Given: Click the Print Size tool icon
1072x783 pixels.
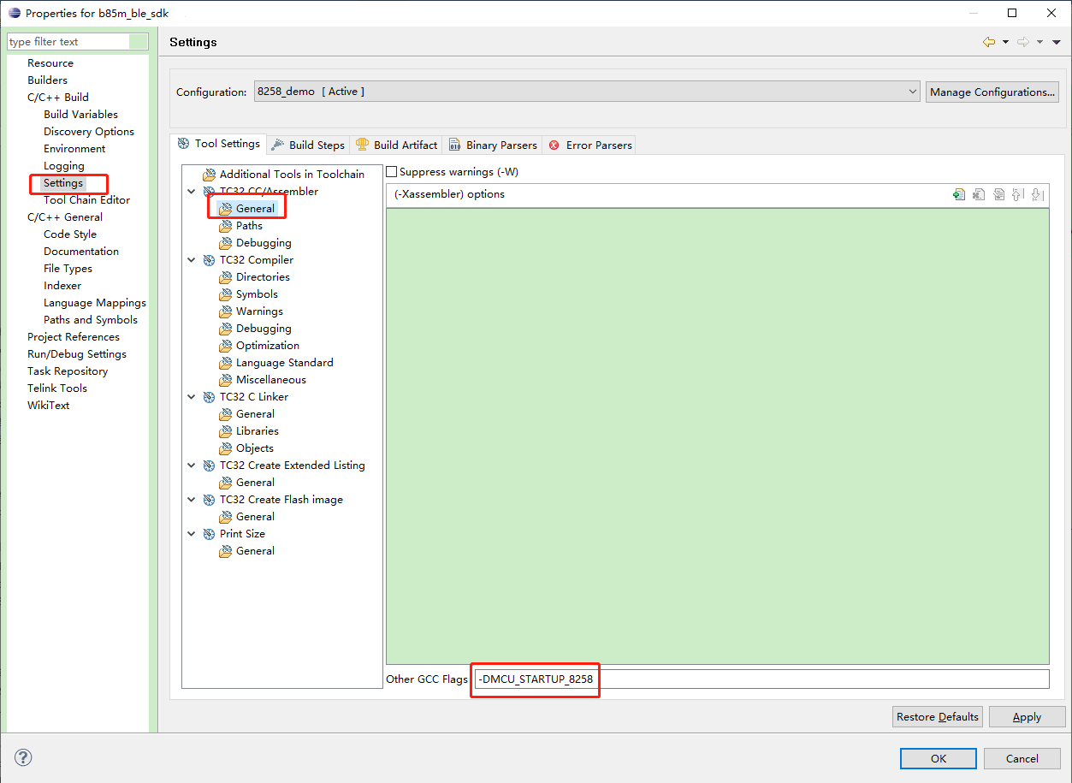Looking at the screenshot, I should 210,533.
